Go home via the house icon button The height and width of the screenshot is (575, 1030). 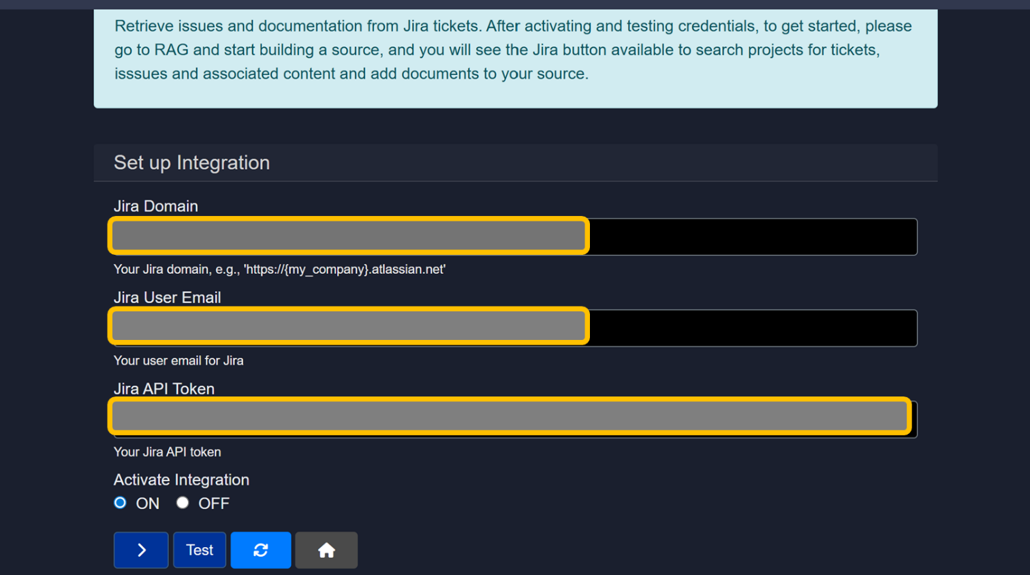[x=326, y=550]
